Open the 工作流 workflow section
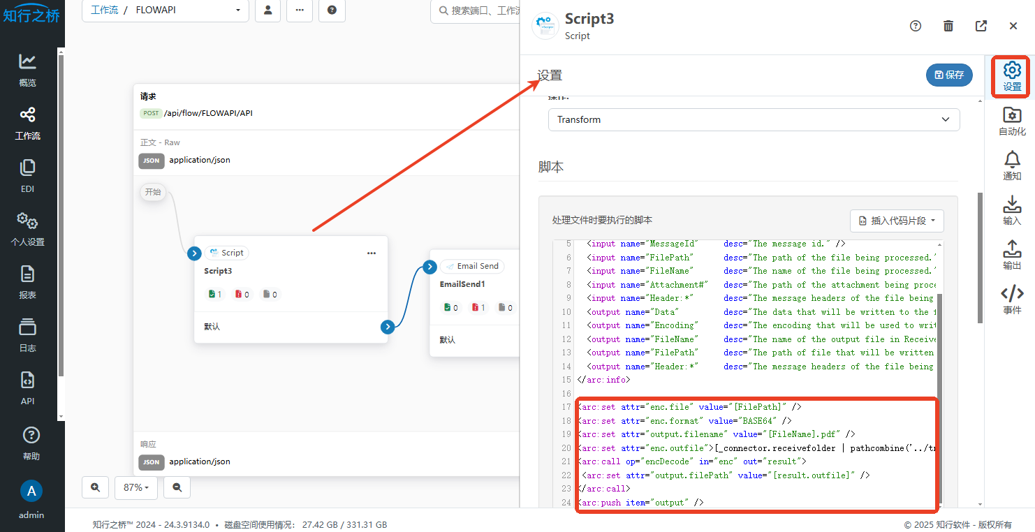1035x532 pixels. [x=28, y=124]
